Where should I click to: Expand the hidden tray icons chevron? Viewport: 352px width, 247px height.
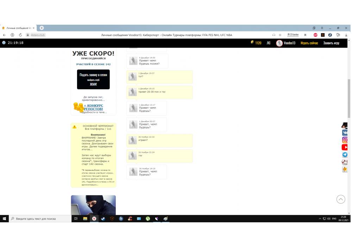coord(320,219)
